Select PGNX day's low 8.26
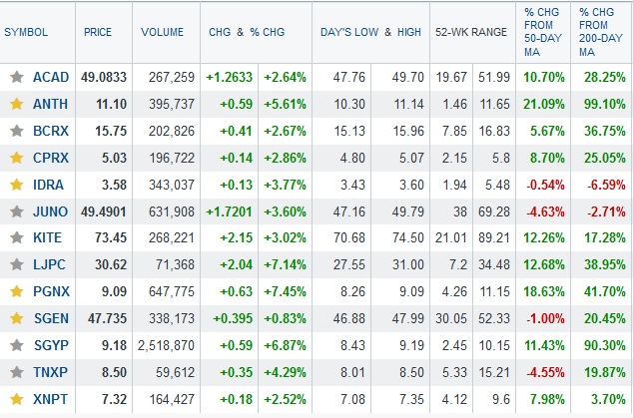 tap(352, 291)
